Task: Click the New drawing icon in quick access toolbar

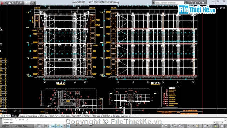Action: point(10,3)
